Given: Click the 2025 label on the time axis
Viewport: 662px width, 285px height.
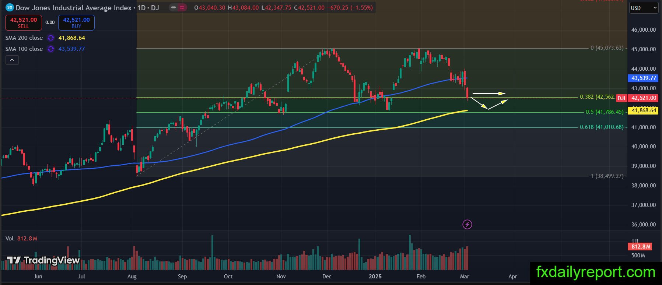Looking at the screenshot, I should pos(375,277).
